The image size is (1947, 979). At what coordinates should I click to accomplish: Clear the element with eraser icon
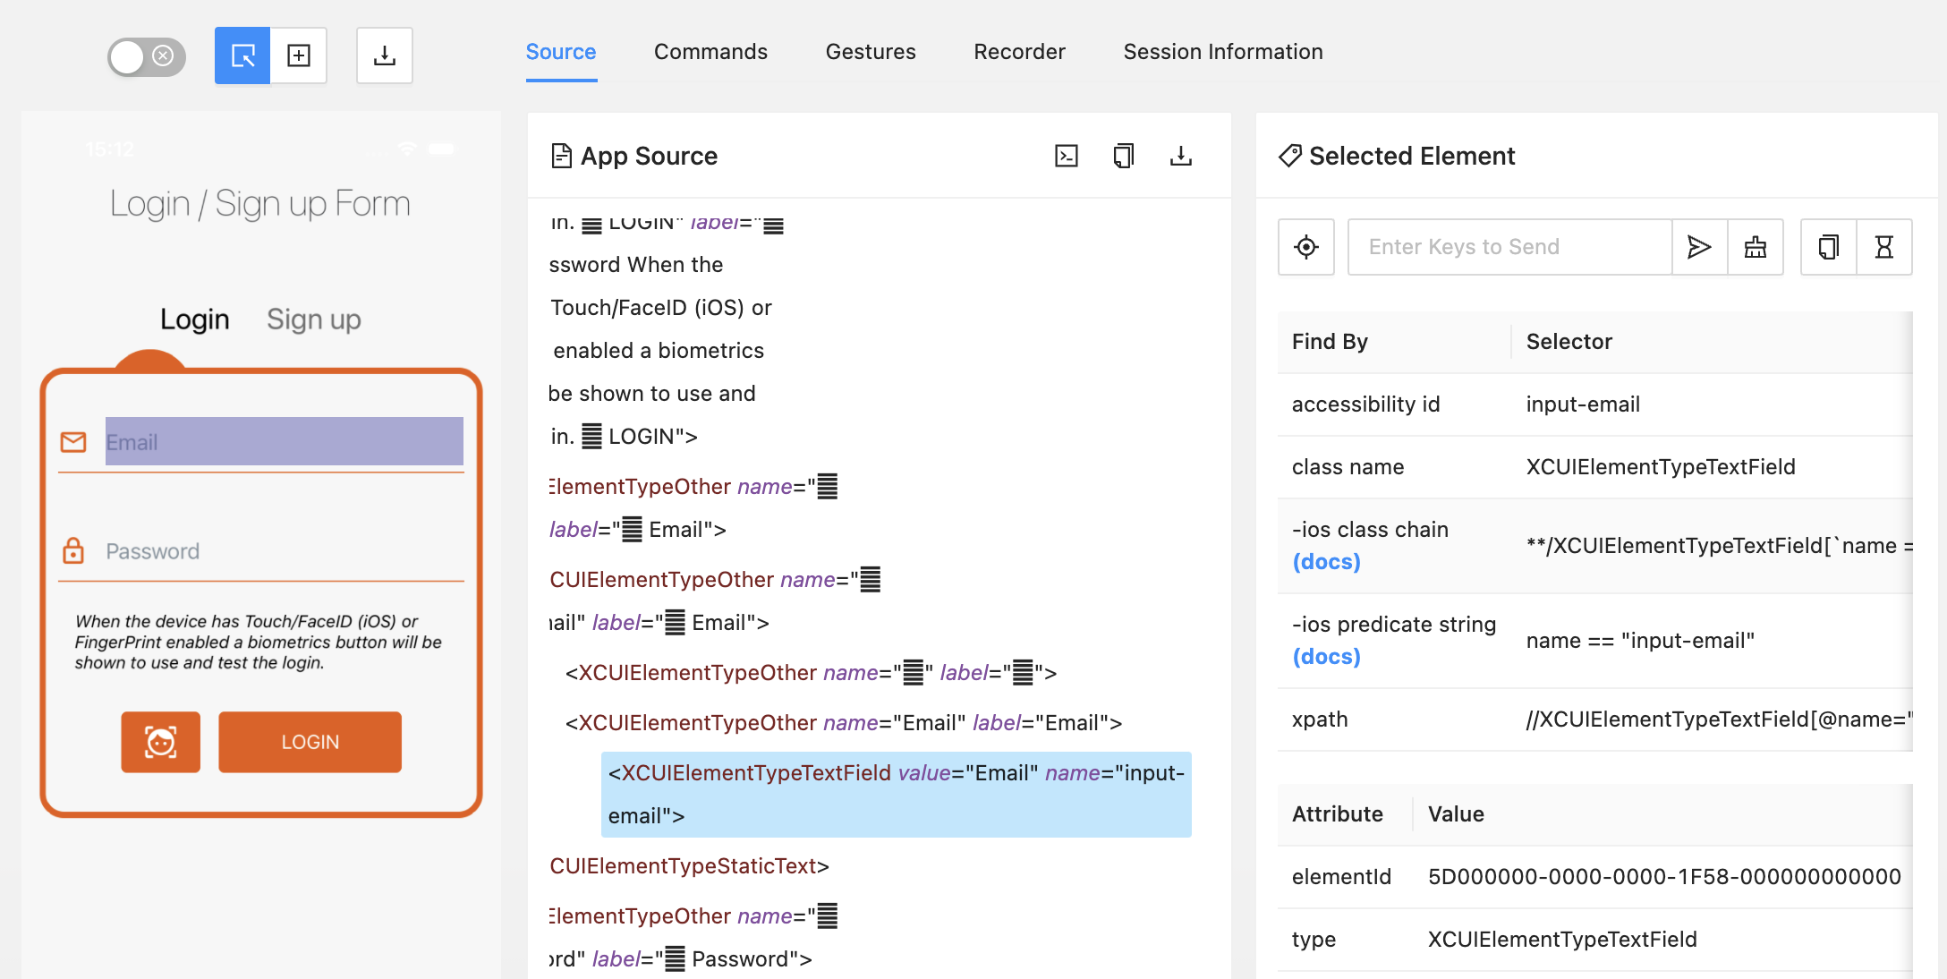pyautogui.click(x=1756, y=247)
